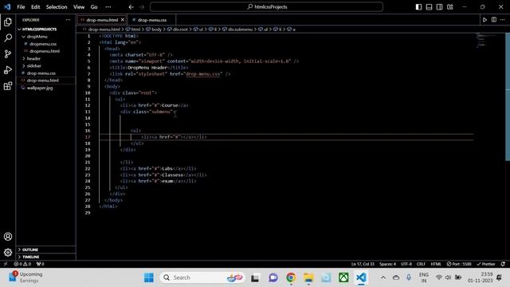
Task: Click the code minimap preview
Action: [486, 40]
